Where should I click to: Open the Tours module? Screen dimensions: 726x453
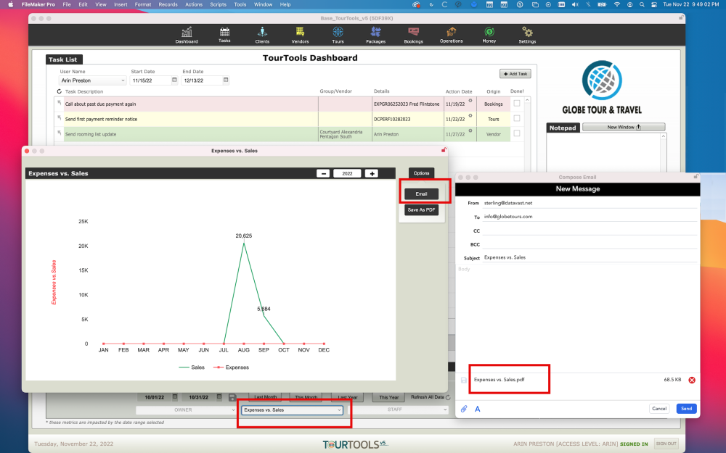pos(338,34)
